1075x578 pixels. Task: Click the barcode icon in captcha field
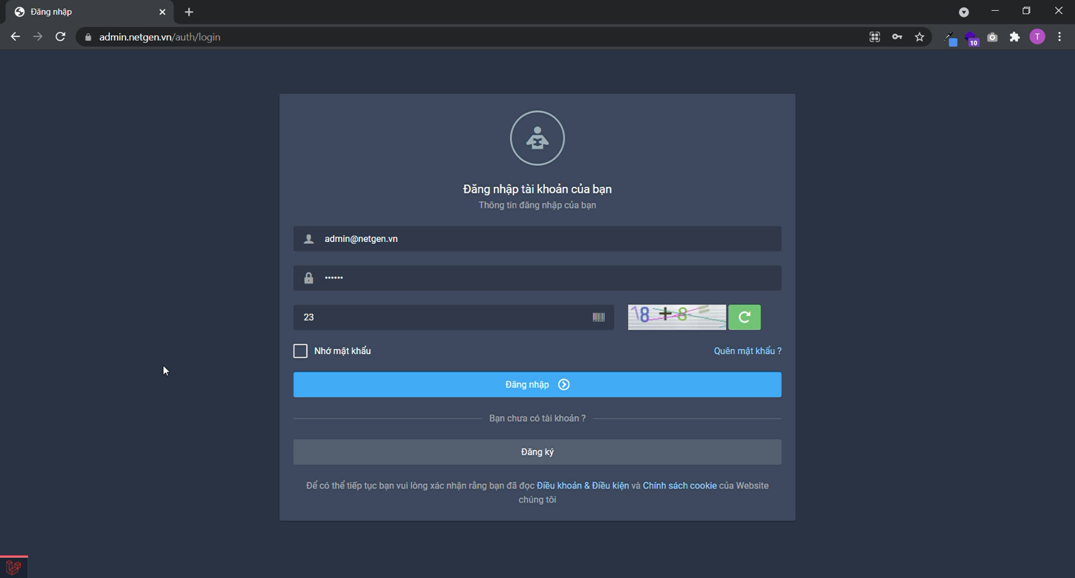coord(598,317)
